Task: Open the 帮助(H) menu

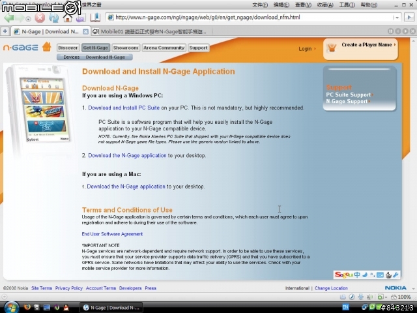Action: point(369,5)
